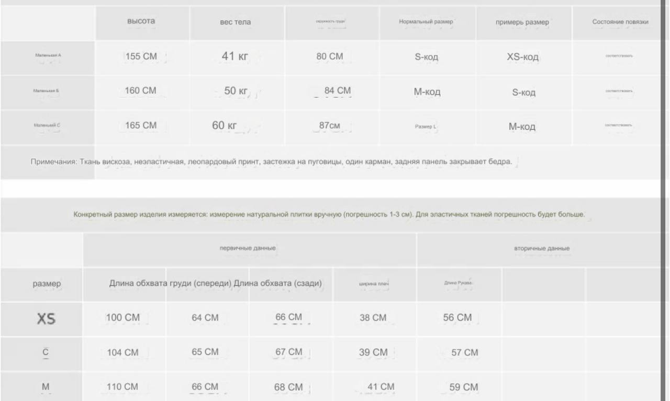
Task: Click the 'первичные данные' header
Action: point(249,248)
